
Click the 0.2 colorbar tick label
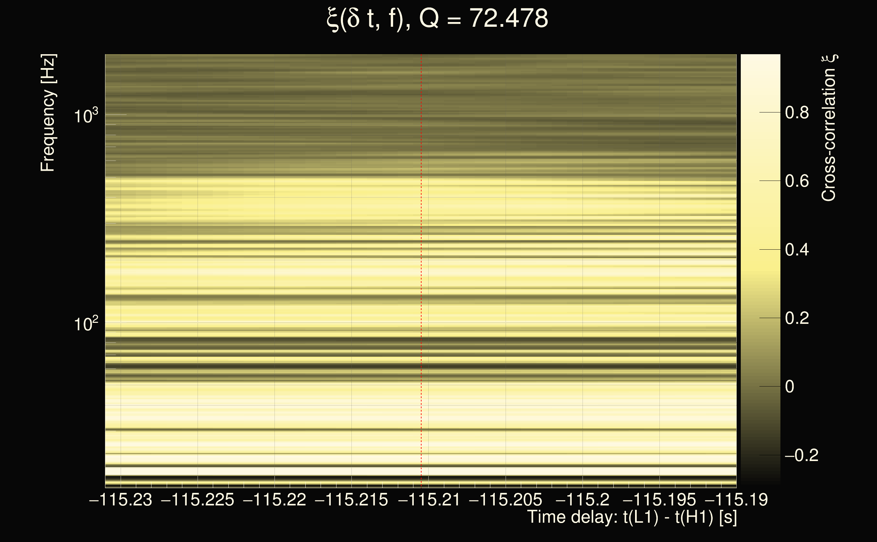click(797, 318)
